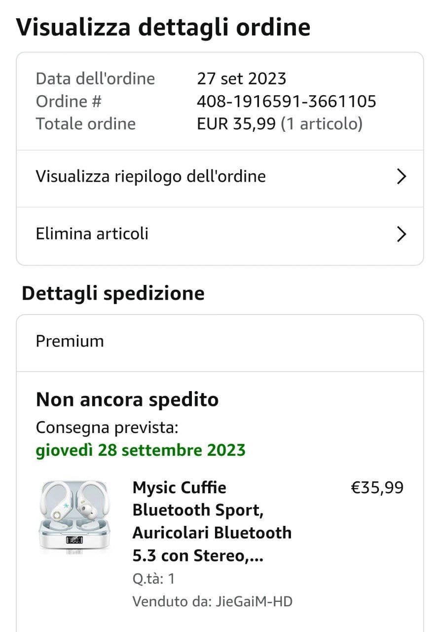Click order number 408-1916591-3661105
Screen dimensions: 439x632
[x=286, y=101]
